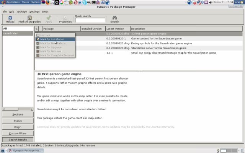Image resolution: width=245 pixels, height=153 pixels.
Task: Click the Mark All Upgrades icon
Action: coord(30,18)
